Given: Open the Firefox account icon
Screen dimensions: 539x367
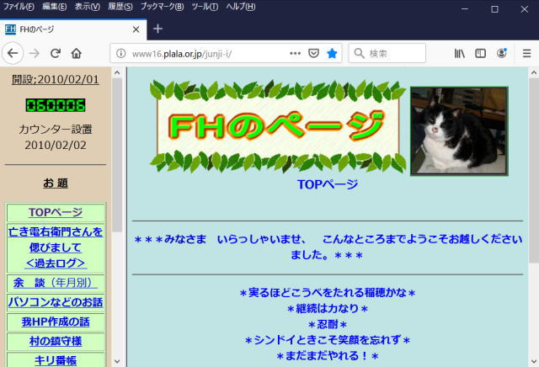Looking at the screenshot, I should [x=502, y=53].
